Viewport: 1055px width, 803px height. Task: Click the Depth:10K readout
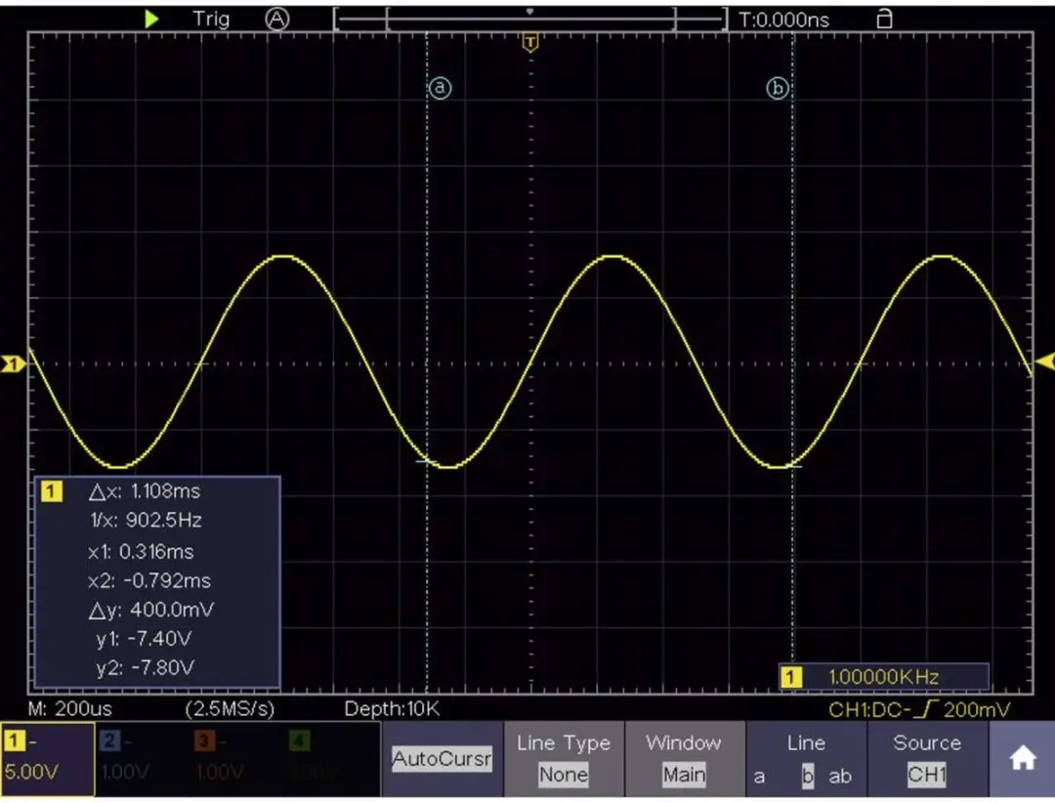[x=392, y=709]
